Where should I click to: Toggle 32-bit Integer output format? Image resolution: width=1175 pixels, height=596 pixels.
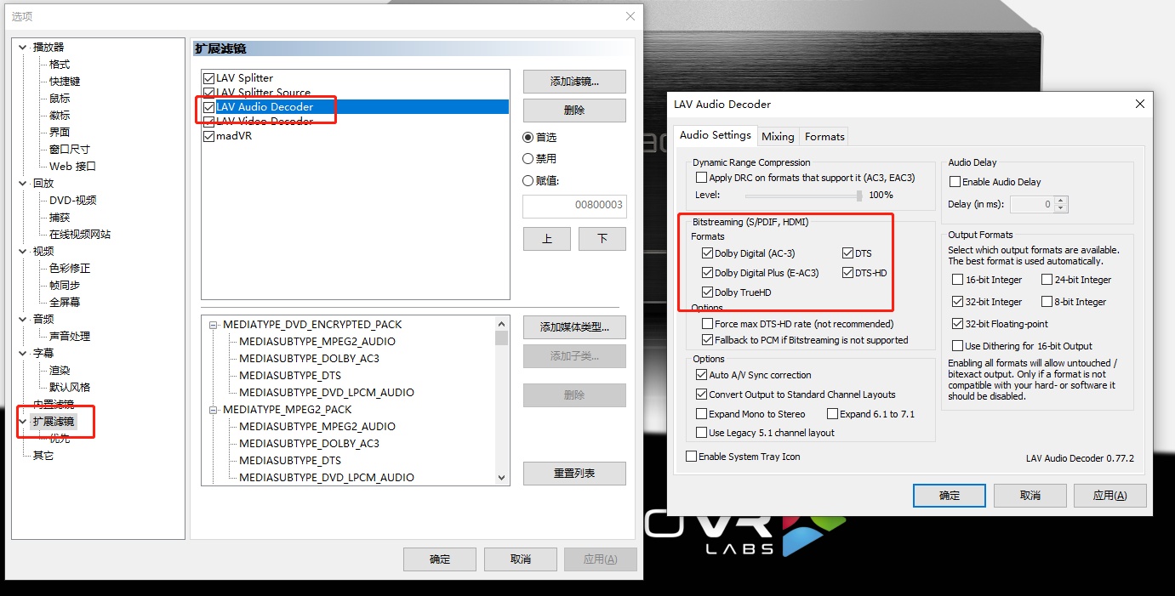[958, 302]
